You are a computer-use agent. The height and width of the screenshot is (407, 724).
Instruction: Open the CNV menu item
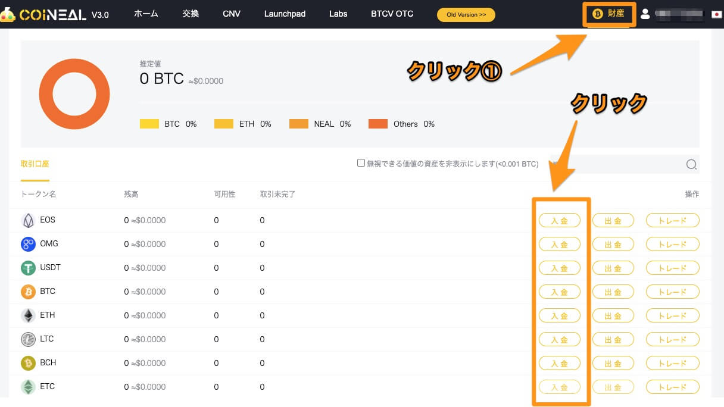pyautogui.click(x=232, y=14)
